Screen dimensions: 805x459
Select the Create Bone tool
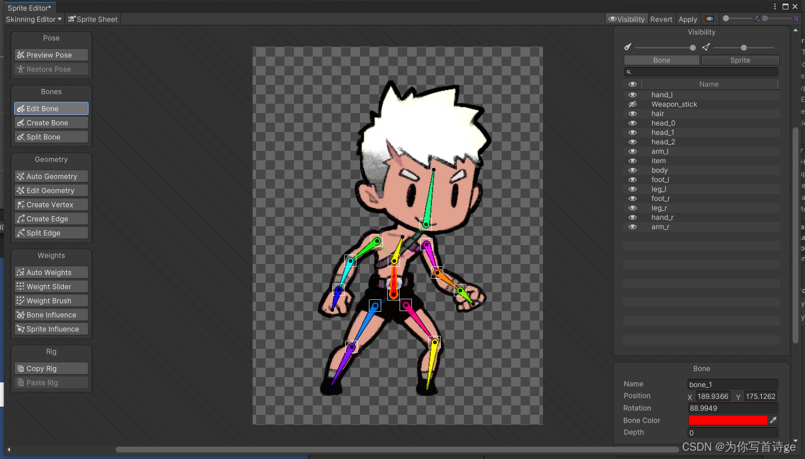51,123
